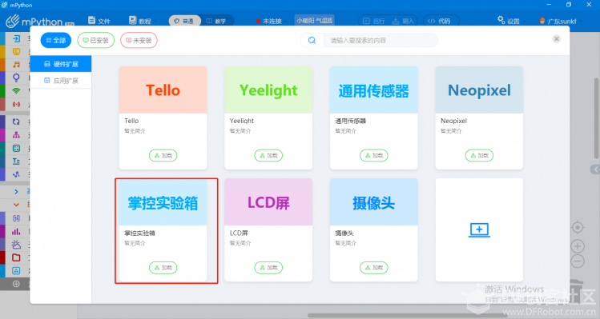Image resolution: width=600 pixels, height=319 pixels.
Task: Load the Yeelight extension
Action: [x=268, y=155]
